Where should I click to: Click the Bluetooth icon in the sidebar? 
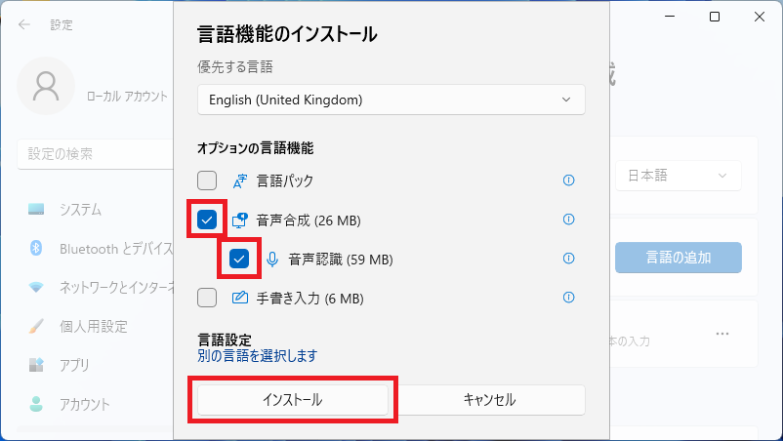(37, 248)
